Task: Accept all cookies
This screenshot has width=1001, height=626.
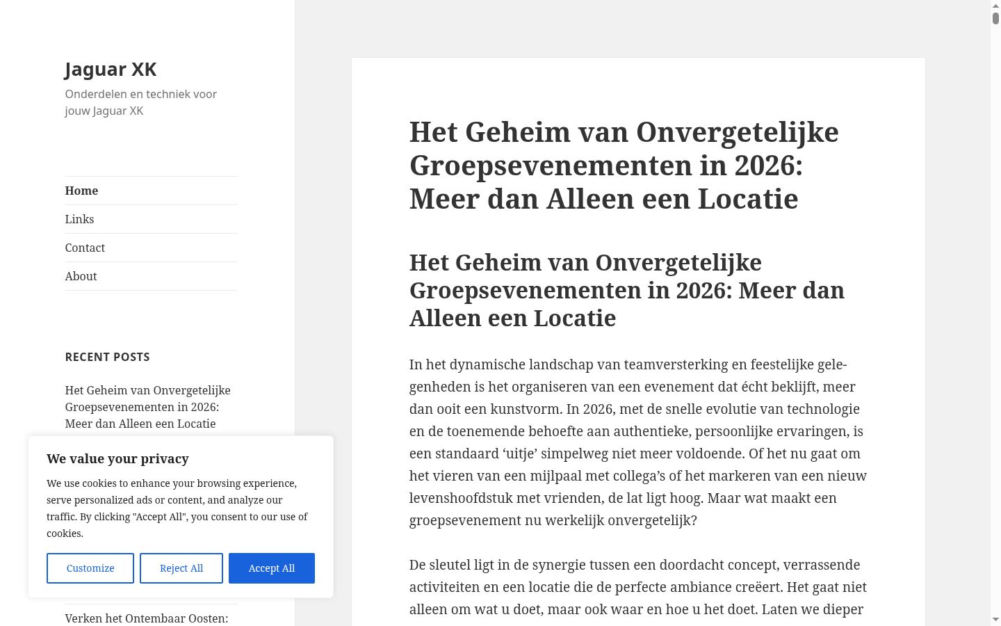Action: click(272, 568)
